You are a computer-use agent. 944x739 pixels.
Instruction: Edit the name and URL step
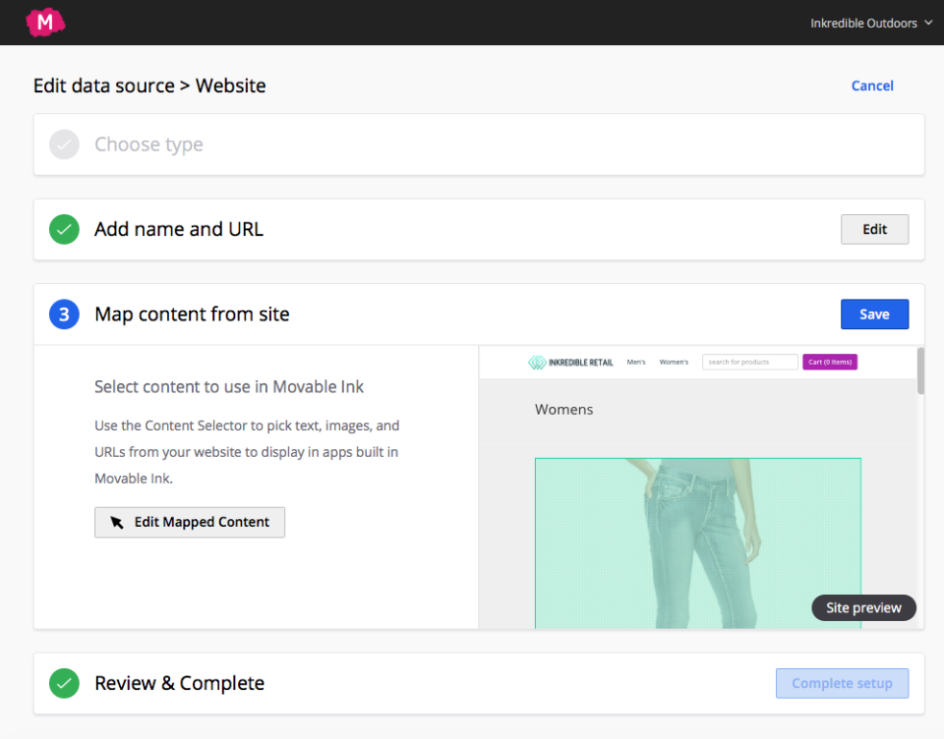pos(874,229)
